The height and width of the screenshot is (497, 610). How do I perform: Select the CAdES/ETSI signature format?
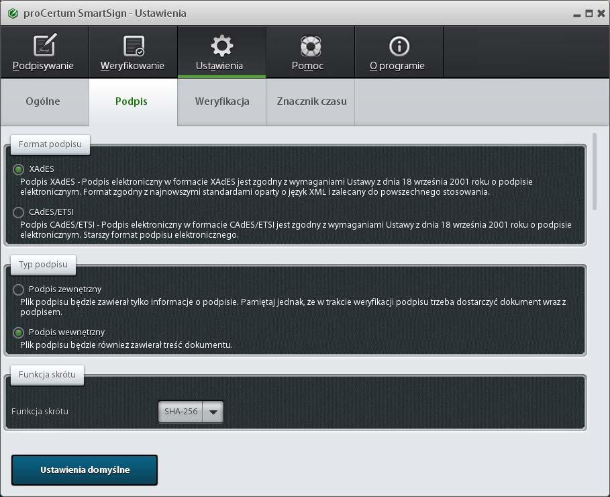coord(18,212)
